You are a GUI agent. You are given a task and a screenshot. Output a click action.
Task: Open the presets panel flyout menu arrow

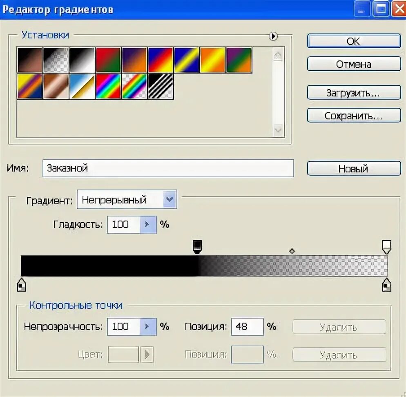pos(273,36)
